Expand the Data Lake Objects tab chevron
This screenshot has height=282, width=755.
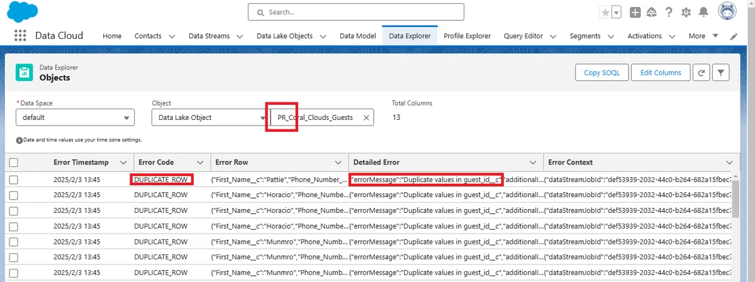point(323,36)
